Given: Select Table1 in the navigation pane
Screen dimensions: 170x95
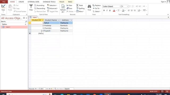Looking at the screenshot, I should [14, 27].
